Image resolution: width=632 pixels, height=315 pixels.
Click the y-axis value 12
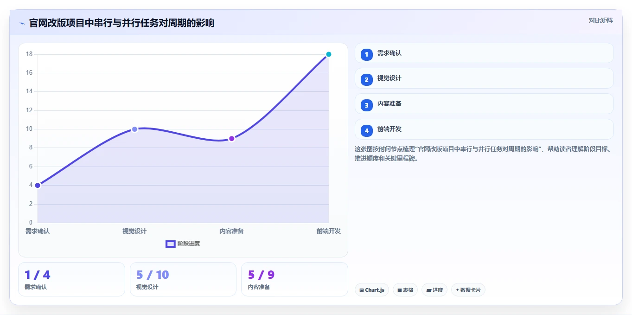[x=29, y=110]
